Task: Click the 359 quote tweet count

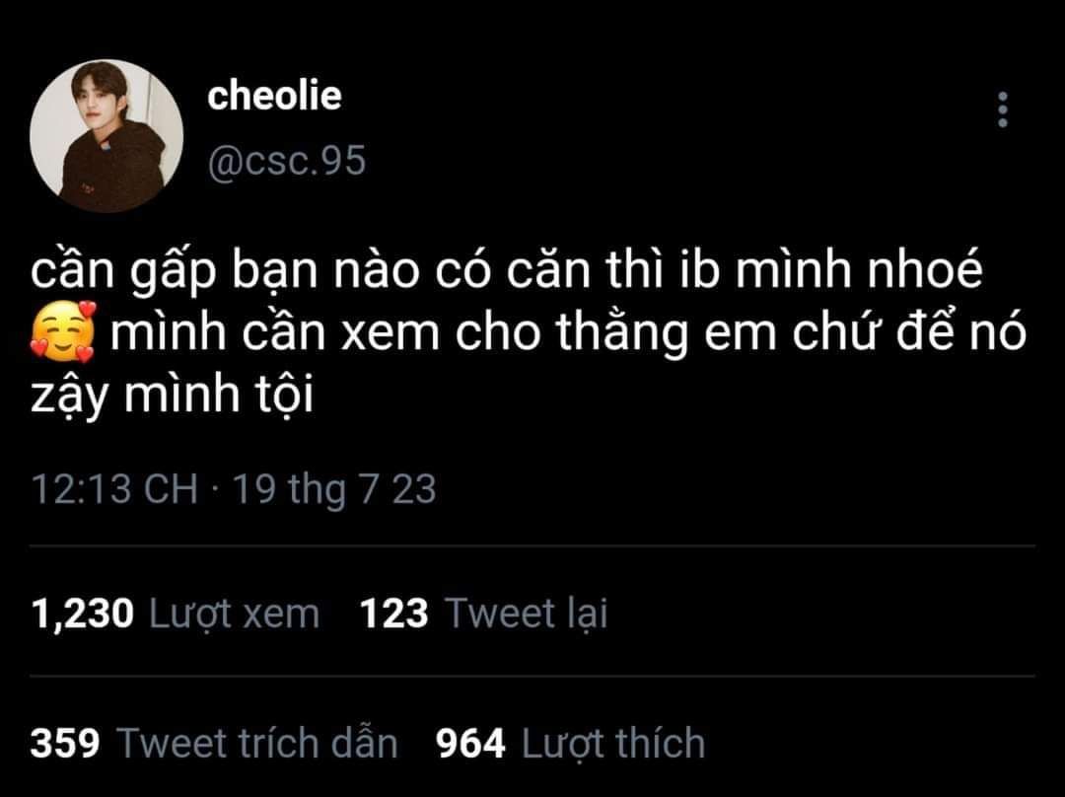Action: click(65, 743)
